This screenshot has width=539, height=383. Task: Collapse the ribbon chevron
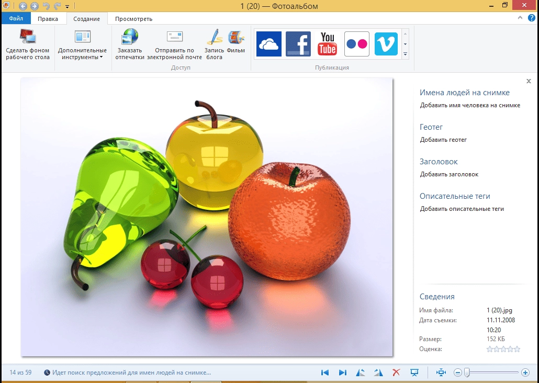point(520,18)
